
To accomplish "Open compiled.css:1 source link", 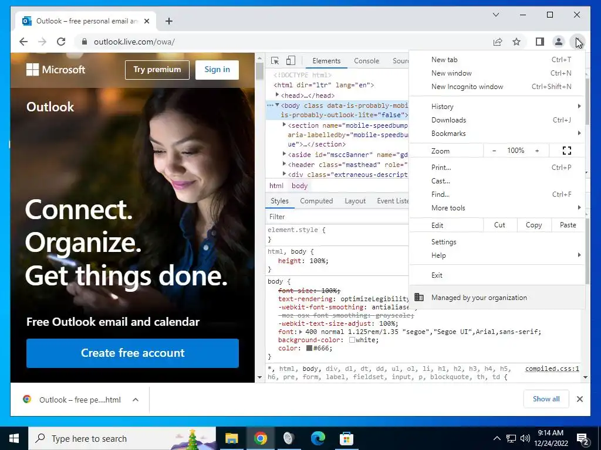I will click(x=552, y=369).
